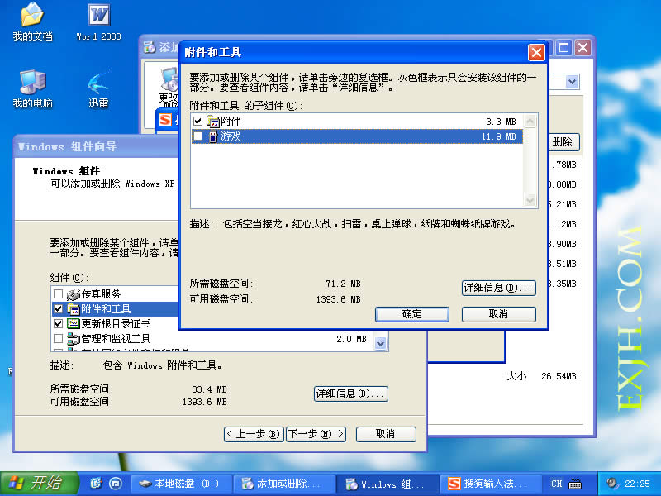
Task: Click the 管理和监视工具 icon in wizard list
Action: 74,339
